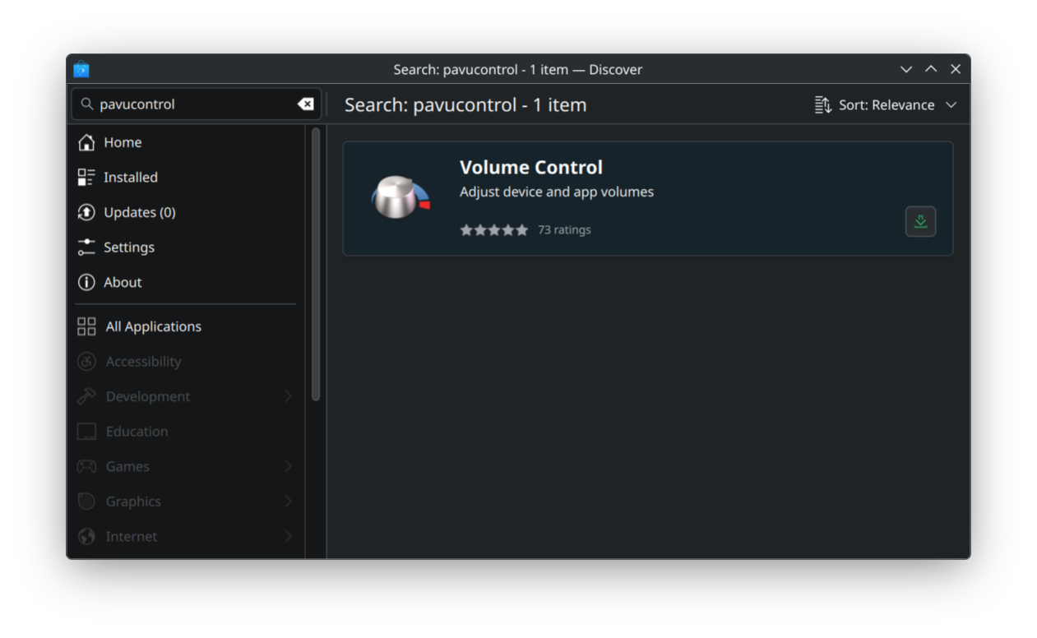Click inside the search input field

pyautogui.click(x=189, y=104)
